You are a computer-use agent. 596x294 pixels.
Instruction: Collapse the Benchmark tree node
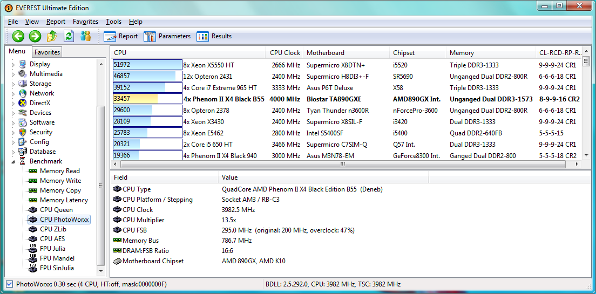pos(13,161)
